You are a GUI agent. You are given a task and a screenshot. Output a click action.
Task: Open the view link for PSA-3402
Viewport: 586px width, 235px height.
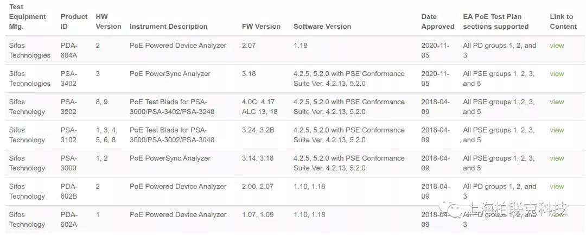pyautogui.click(x=557, y=74)
